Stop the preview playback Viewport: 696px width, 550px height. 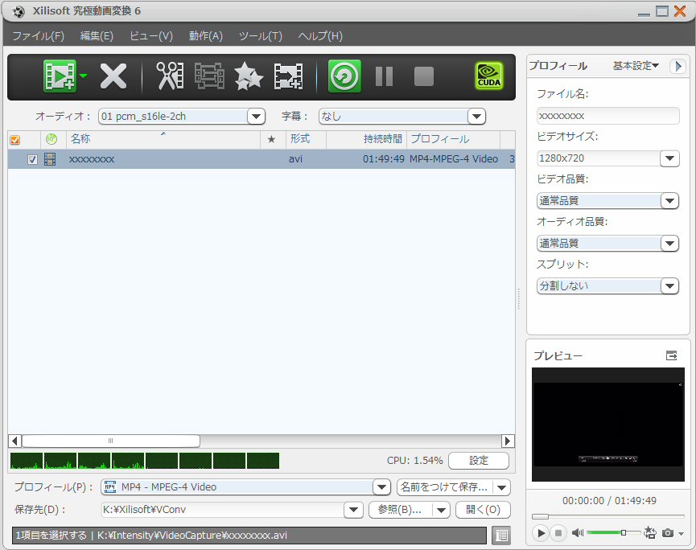pos(558,532)
